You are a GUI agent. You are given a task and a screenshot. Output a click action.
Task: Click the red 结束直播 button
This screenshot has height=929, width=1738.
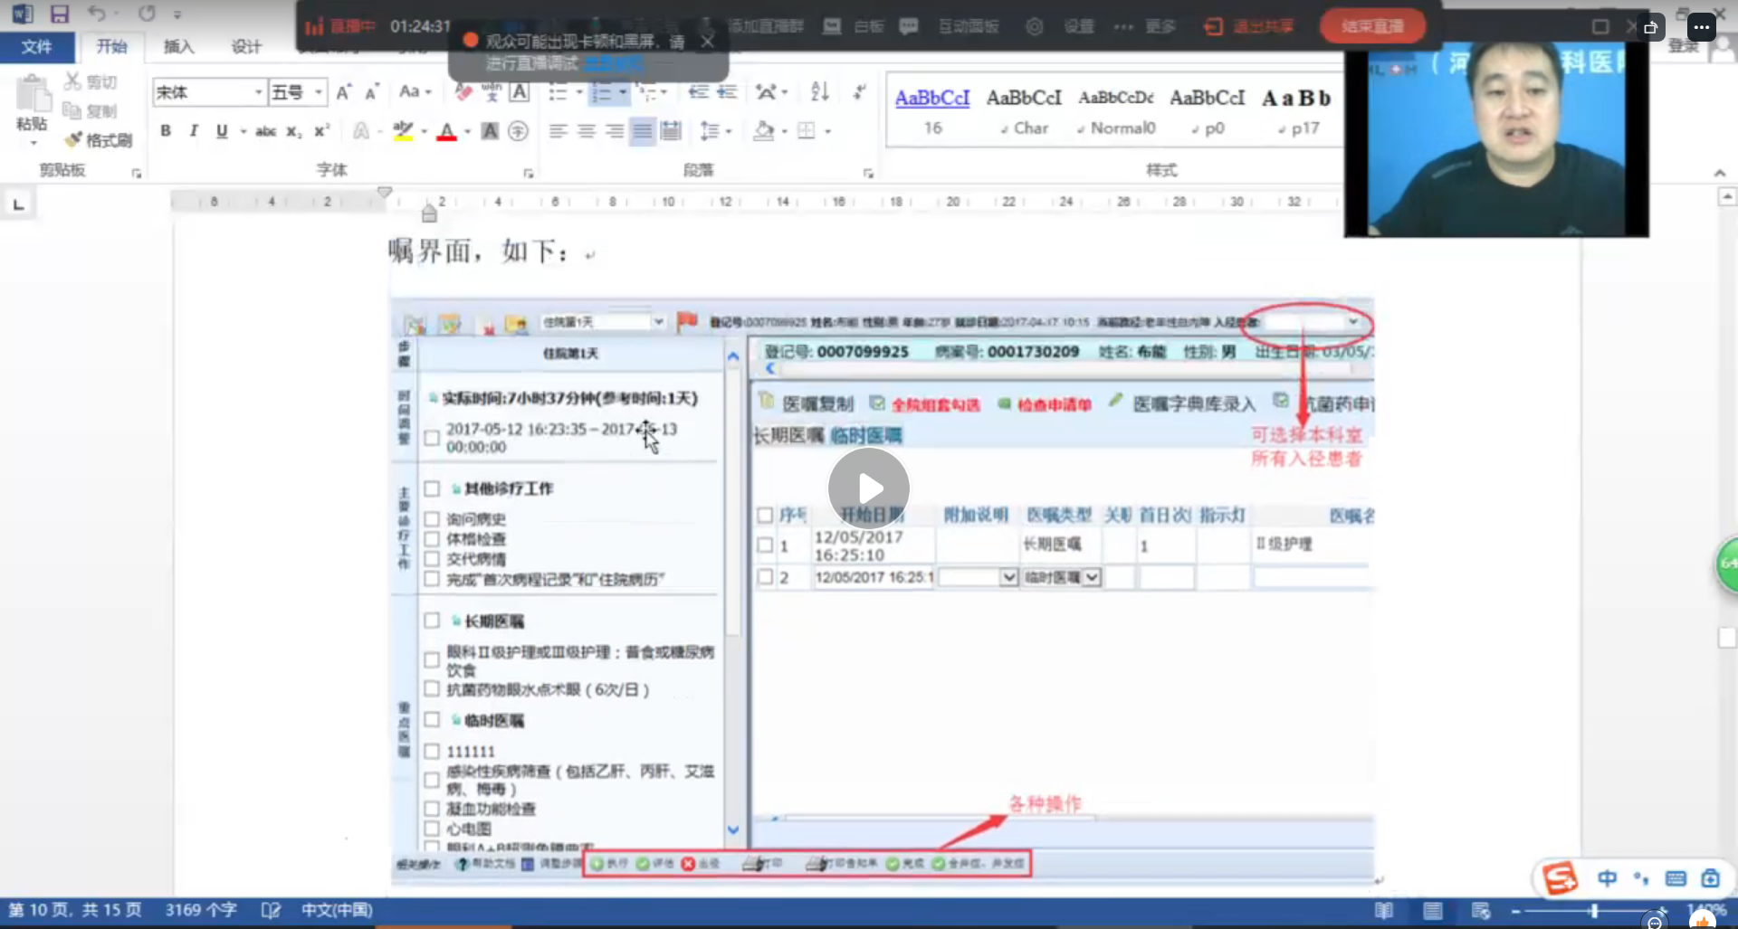click(x=1371, y=26)
